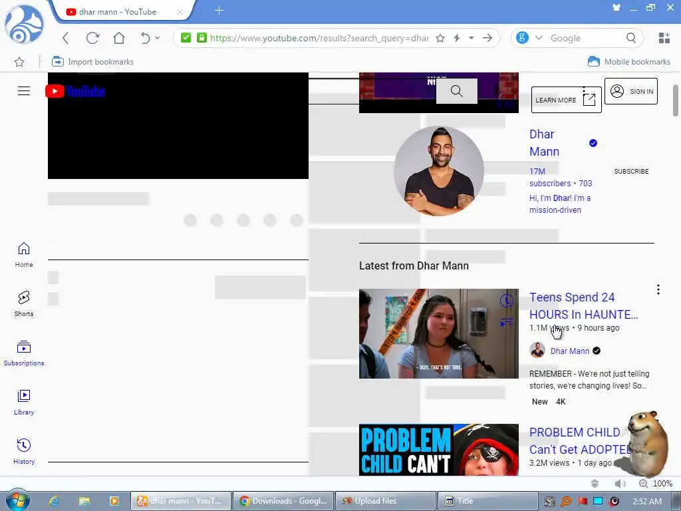The image size is (681, 511).
Task: Click the green secure lock icon
Action: (x=202, y=38)
